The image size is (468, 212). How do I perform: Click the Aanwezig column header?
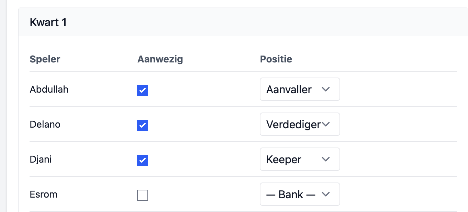(160, 59)
